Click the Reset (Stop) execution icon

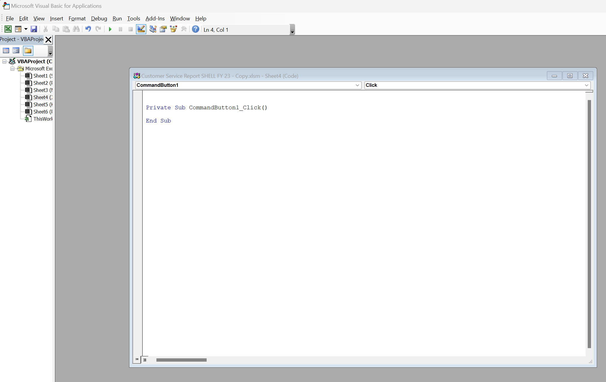coord(130,29)
